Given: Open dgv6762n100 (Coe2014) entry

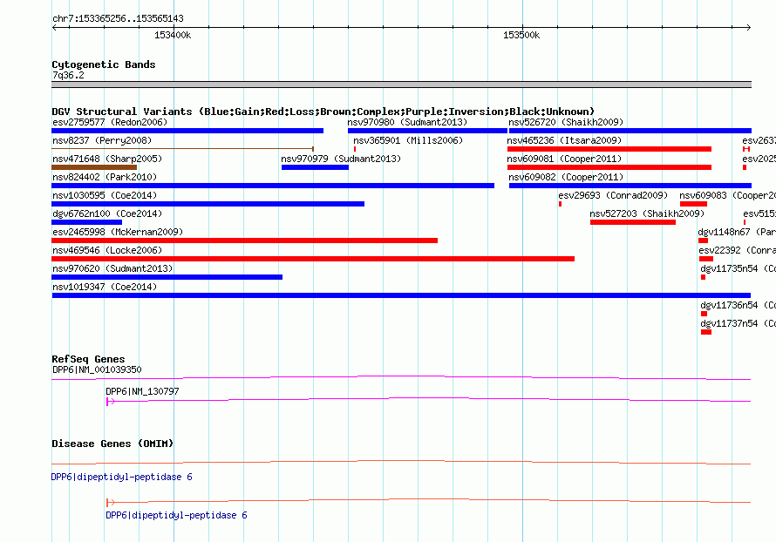Looking at the screenshot, I should tap(107, 213).
